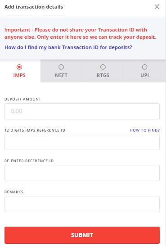Switch to the NEFT tab label
The image size is (166, 246).
[61, 75]
